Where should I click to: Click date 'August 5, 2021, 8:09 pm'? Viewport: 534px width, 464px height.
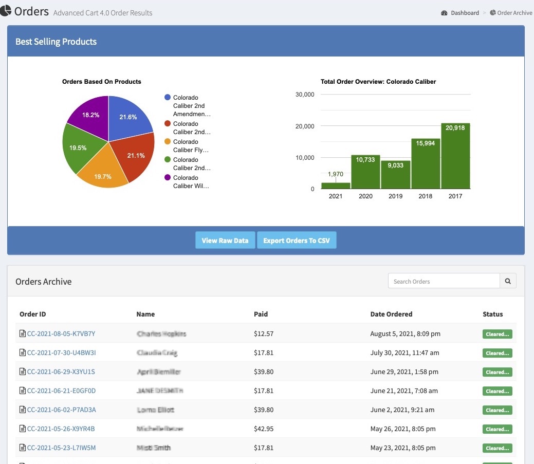click(406, 333)
